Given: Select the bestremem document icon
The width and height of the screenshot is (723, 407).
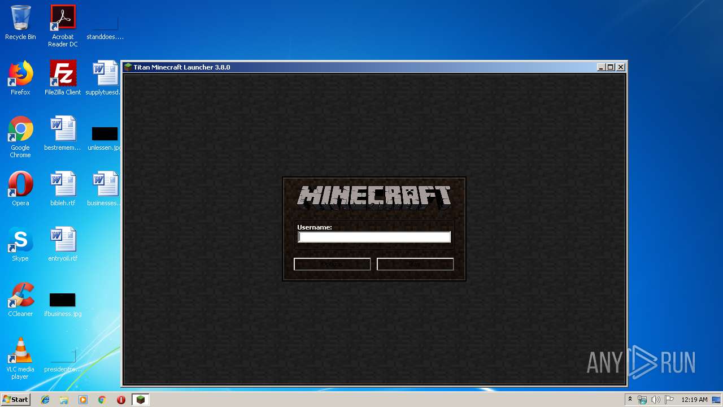Looking at the screenshot, I should (63, 133).
